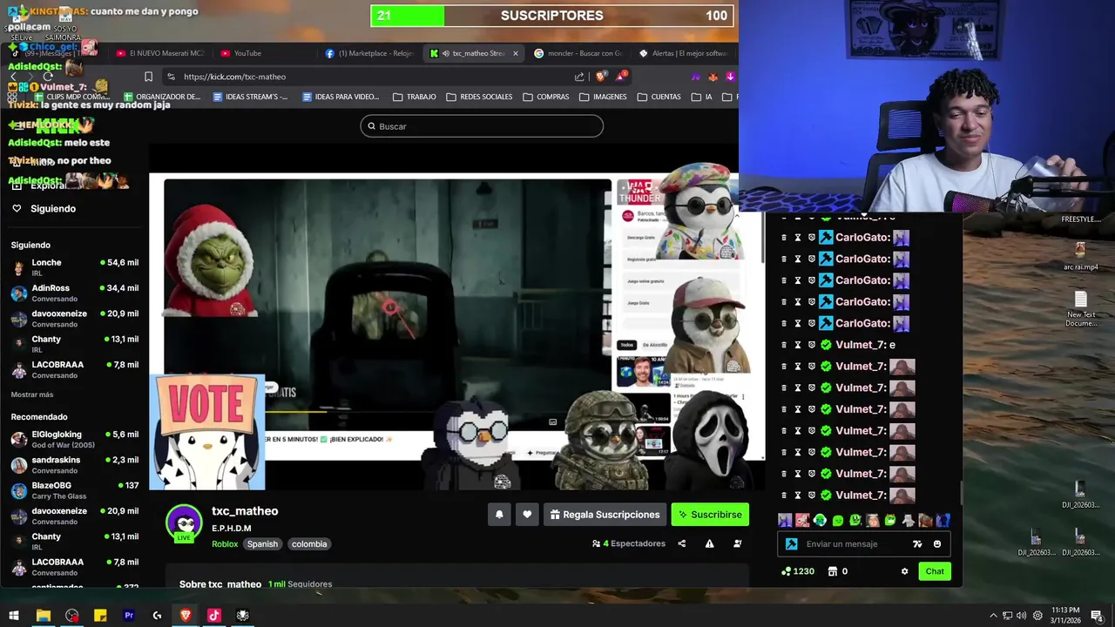This screenshot has height=627, width=1115.
Task: Click Regala Suscripciones button
Action: coord(605,515)
